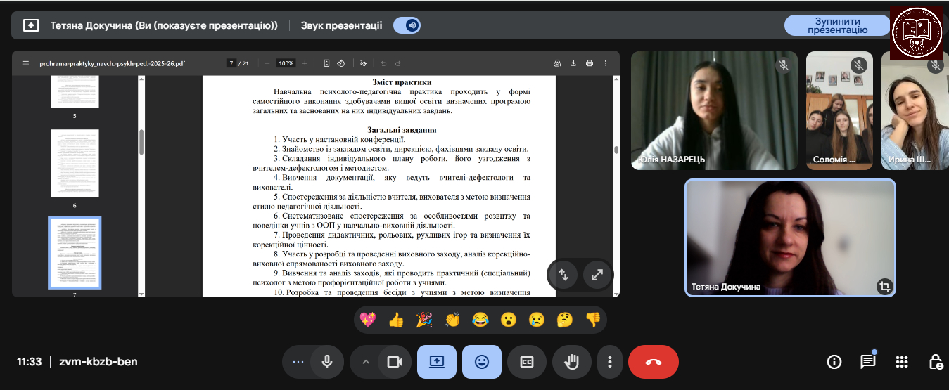Open audio settings three-dot menu
Viewport: 949px width, 390px height.
[298, 362]
